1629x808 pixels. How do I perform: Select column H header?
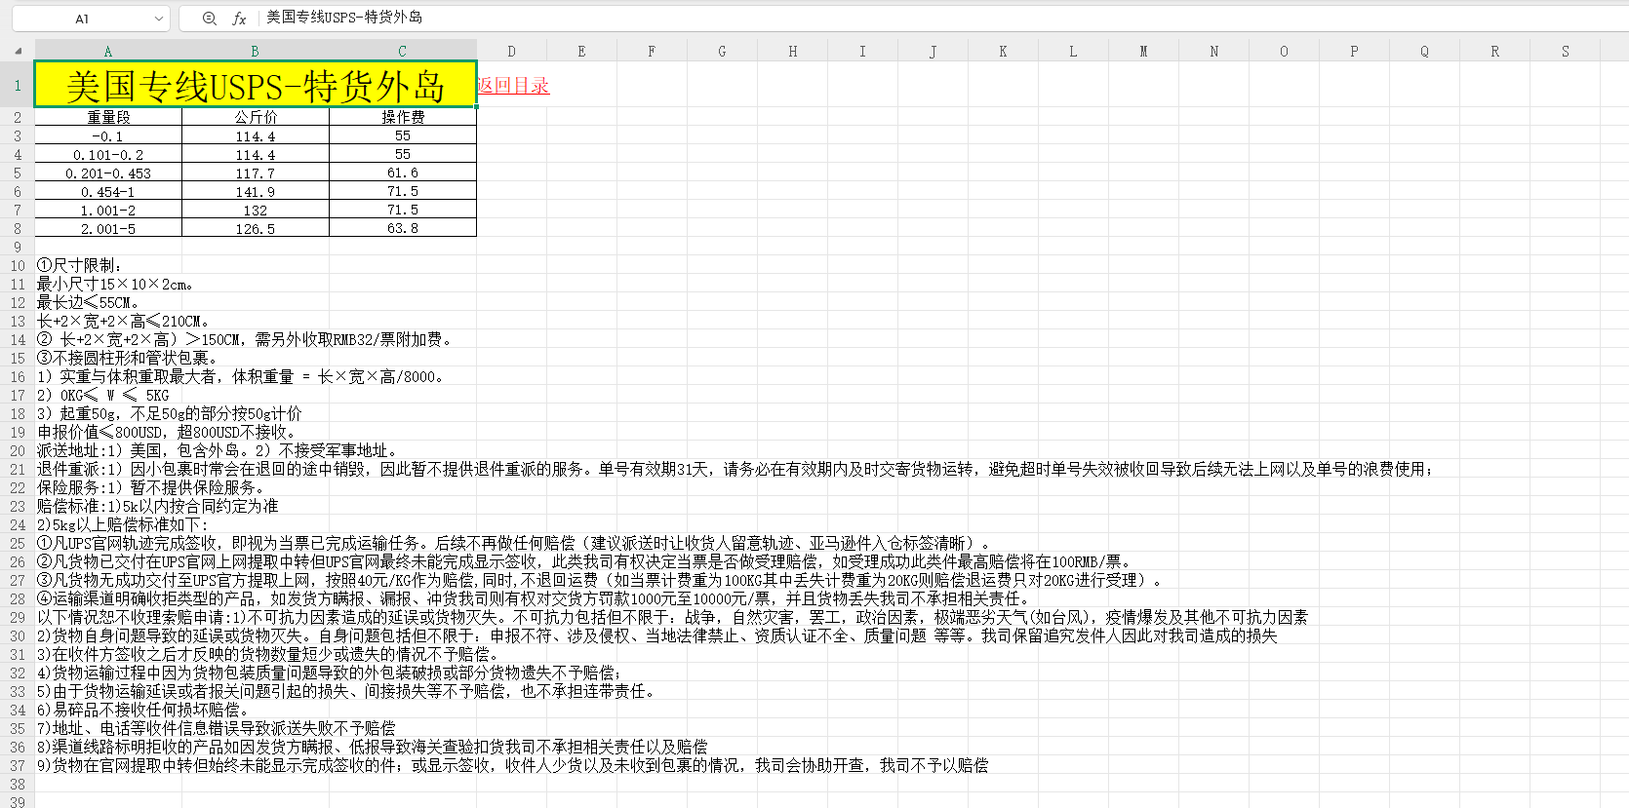(x=792, y=51)
